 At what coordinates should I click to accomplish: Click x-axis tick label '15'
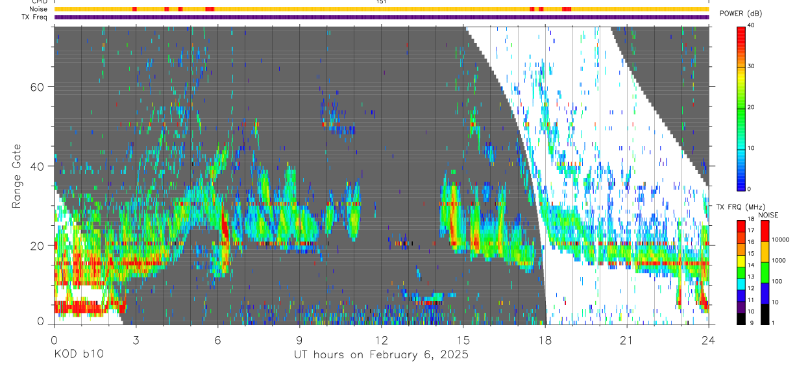click(463, 339)
